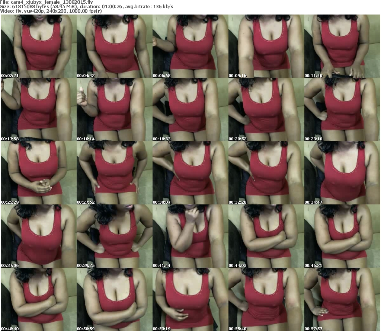The image size is (381, 331).
Task: Select the thumbnail stamped 00:09:16
Action: 266,46
